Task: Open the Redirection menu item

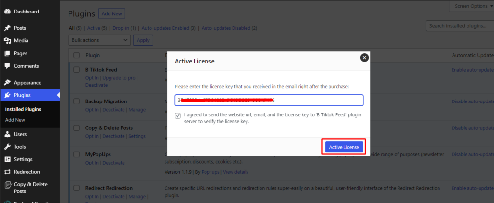Action: pyautogui.click(x=27, y=172)
